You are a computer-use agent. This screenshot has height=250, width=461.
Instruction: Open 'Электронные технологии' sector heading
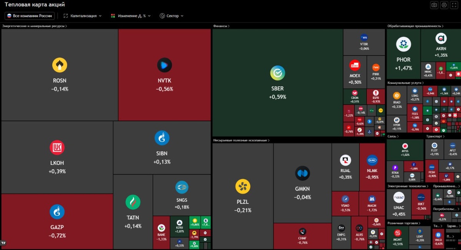point(409,186)
